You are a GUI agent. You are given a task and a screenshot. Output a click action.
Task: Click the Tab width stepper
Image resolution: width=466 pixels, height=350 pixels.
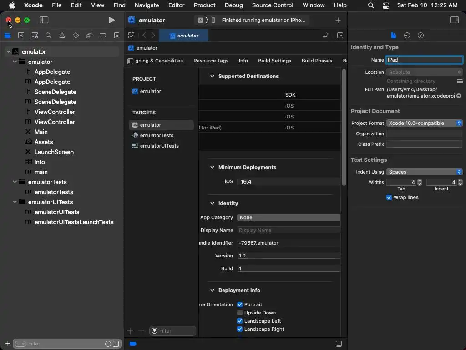pyautogui.click(x=420, y=182)
